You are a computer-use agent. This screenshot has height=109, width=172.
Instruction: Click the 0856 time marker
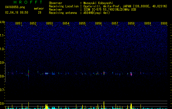[98, 23]
